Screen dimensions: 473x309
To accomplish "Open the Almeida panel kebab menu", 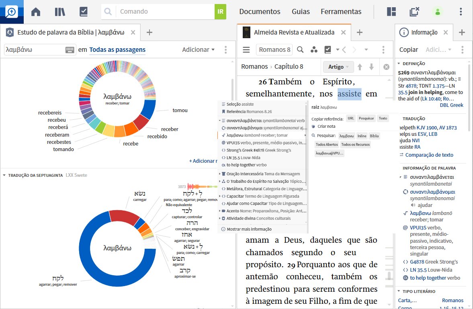I will (383, 49).
